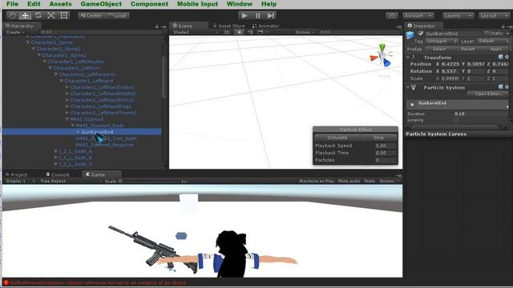Toggle pivot Center button

91,15
